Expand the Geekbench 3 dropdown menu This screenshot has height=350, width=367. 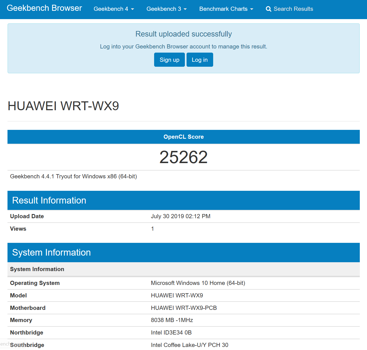click(167, 9)
